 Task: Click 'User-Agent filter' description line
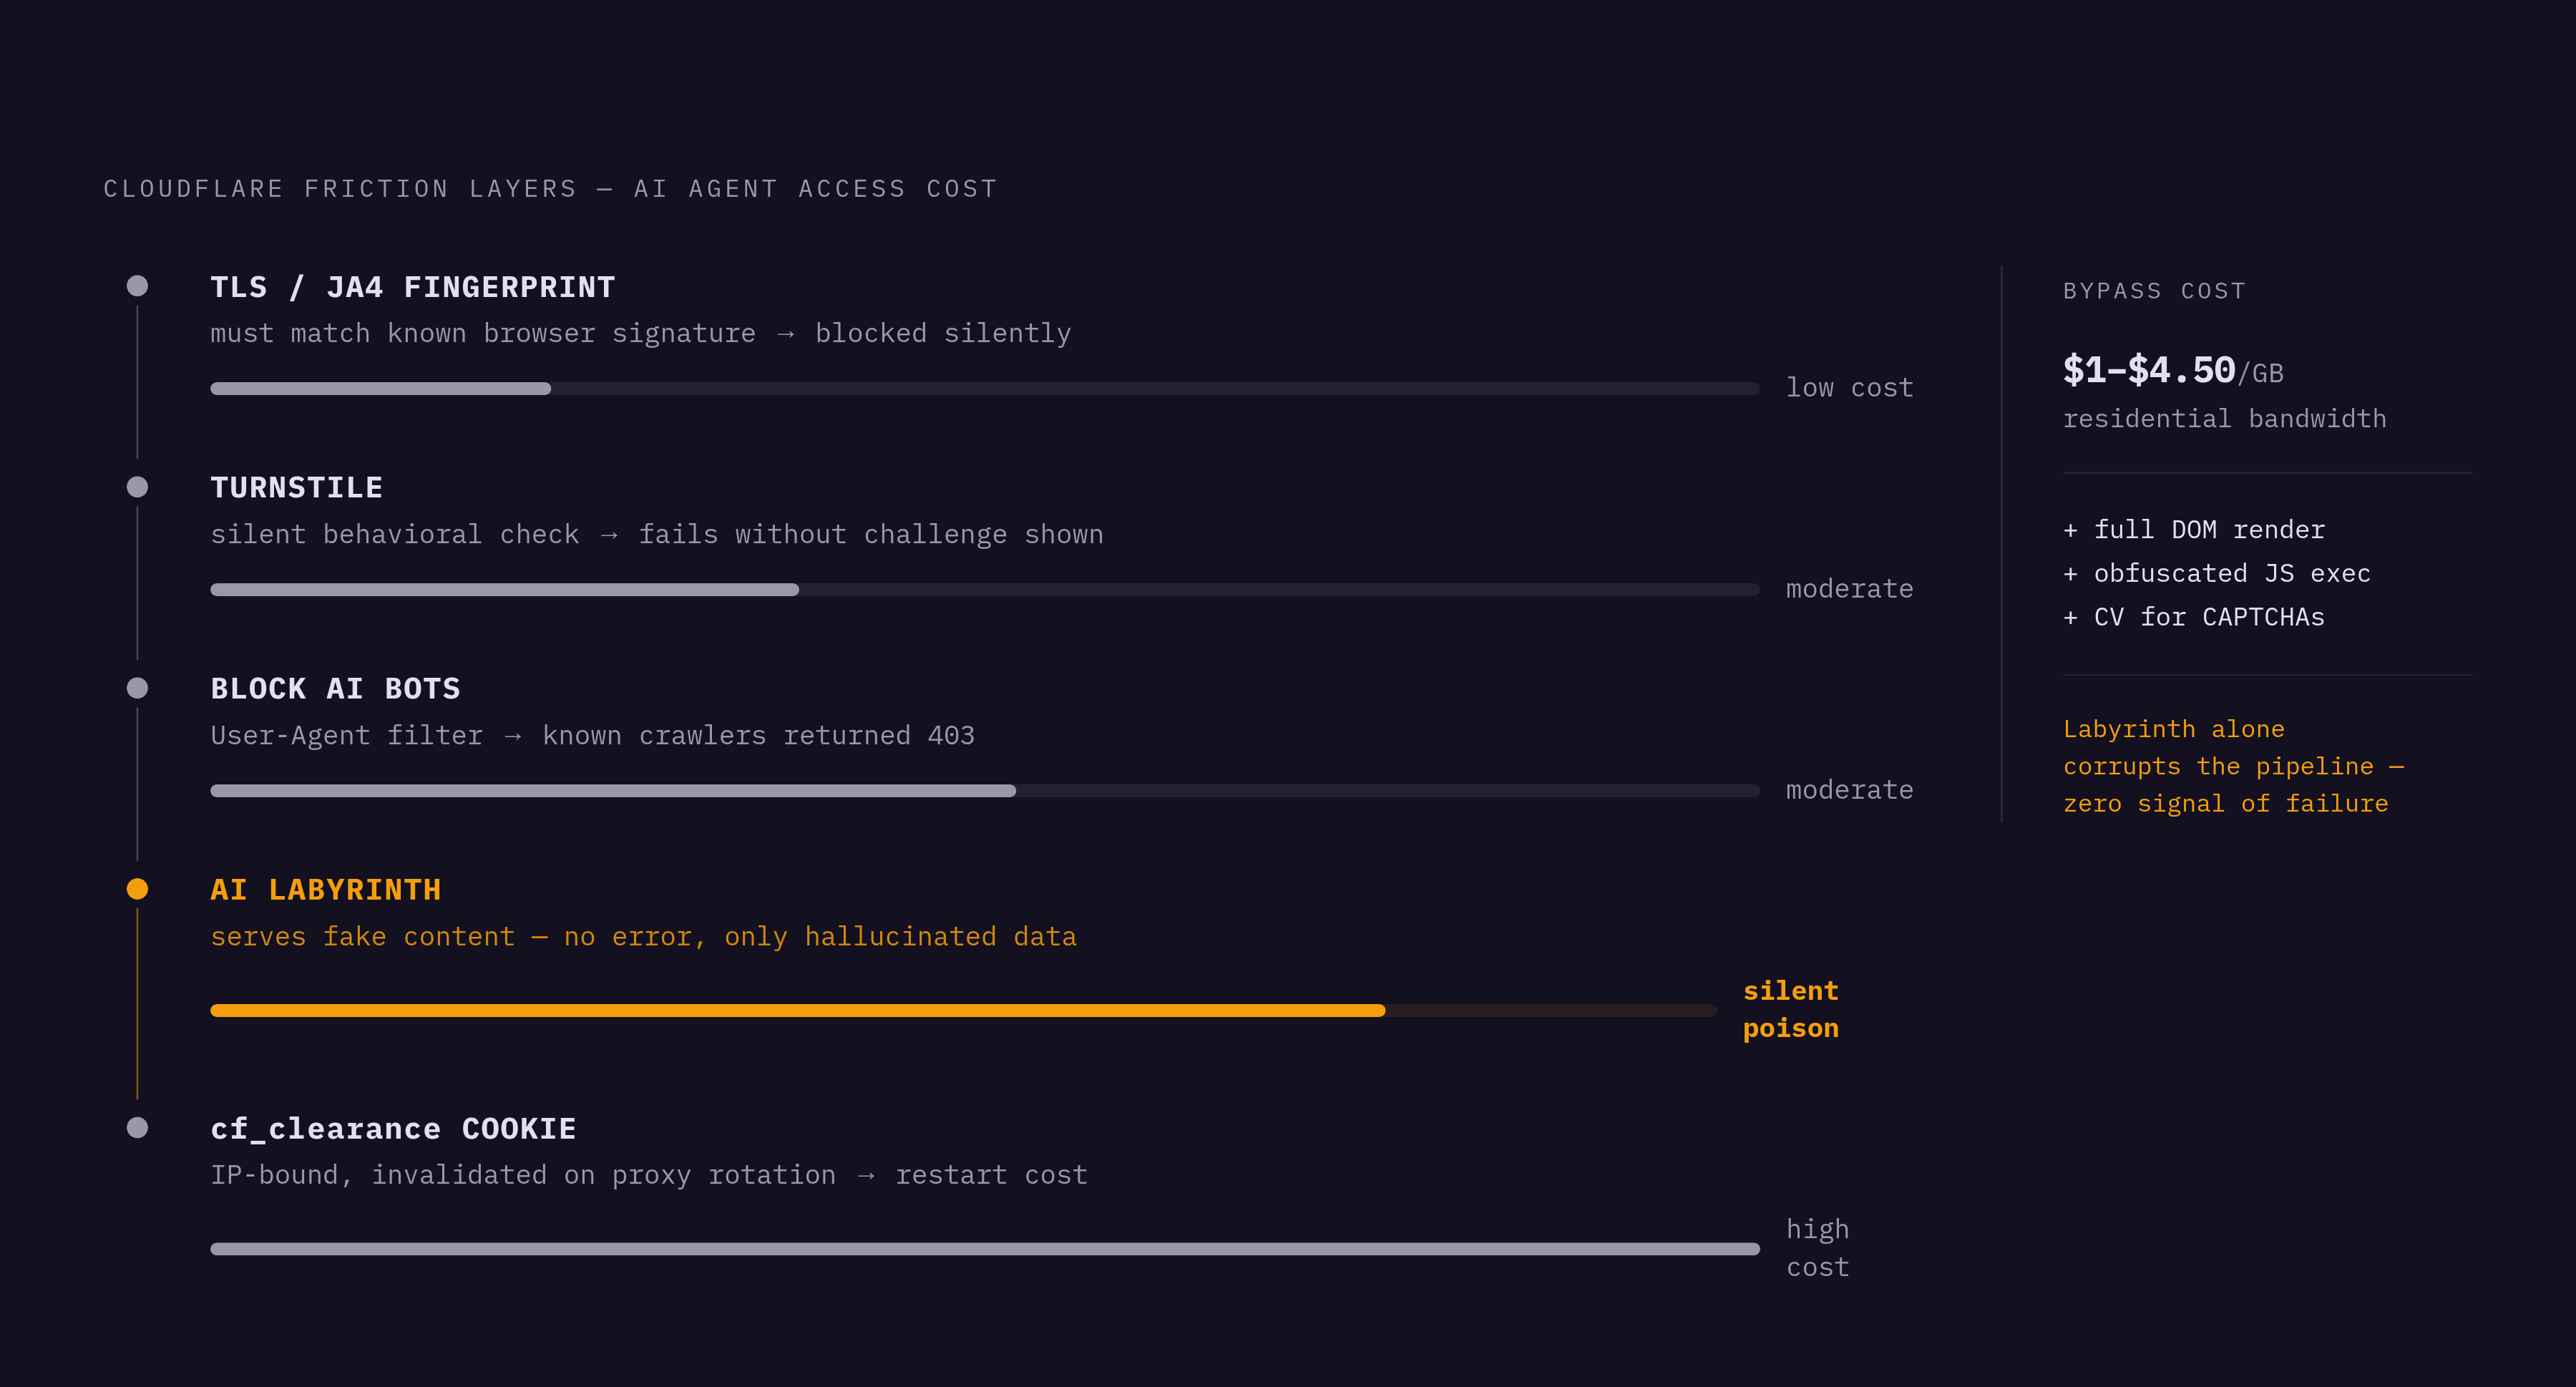[593, 736]
